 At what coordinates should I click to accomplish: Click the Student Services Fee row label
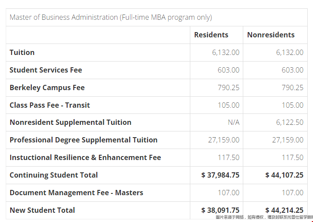[46, 70]
